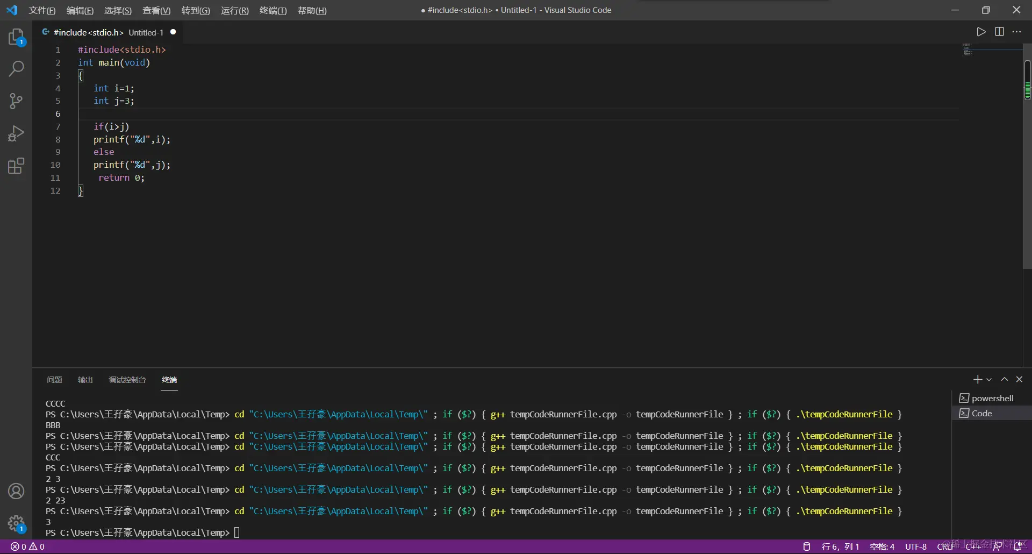This screenshot has width=1032, height=554.
Task: Open Run and Debug view
Action: (x=16, y=133)
